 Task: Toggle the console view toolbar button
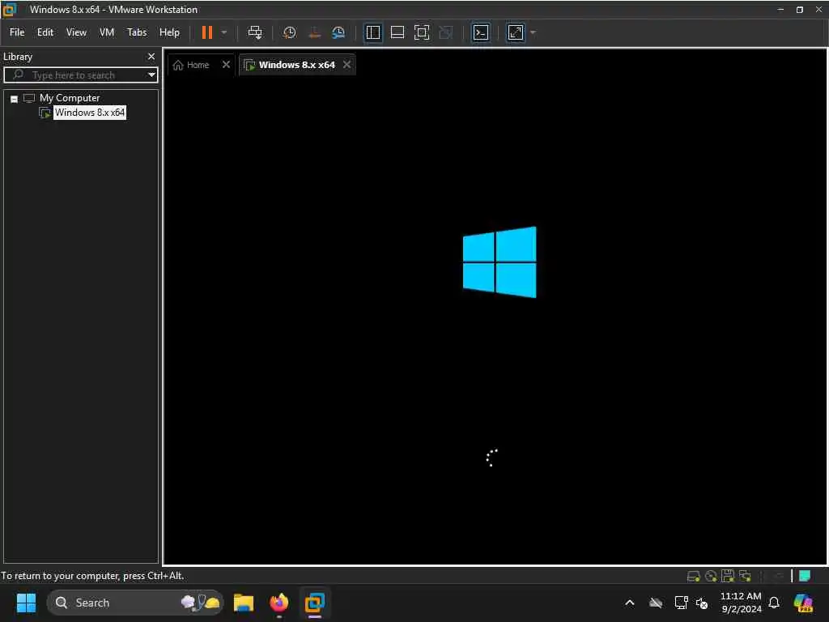pos(481,32)
